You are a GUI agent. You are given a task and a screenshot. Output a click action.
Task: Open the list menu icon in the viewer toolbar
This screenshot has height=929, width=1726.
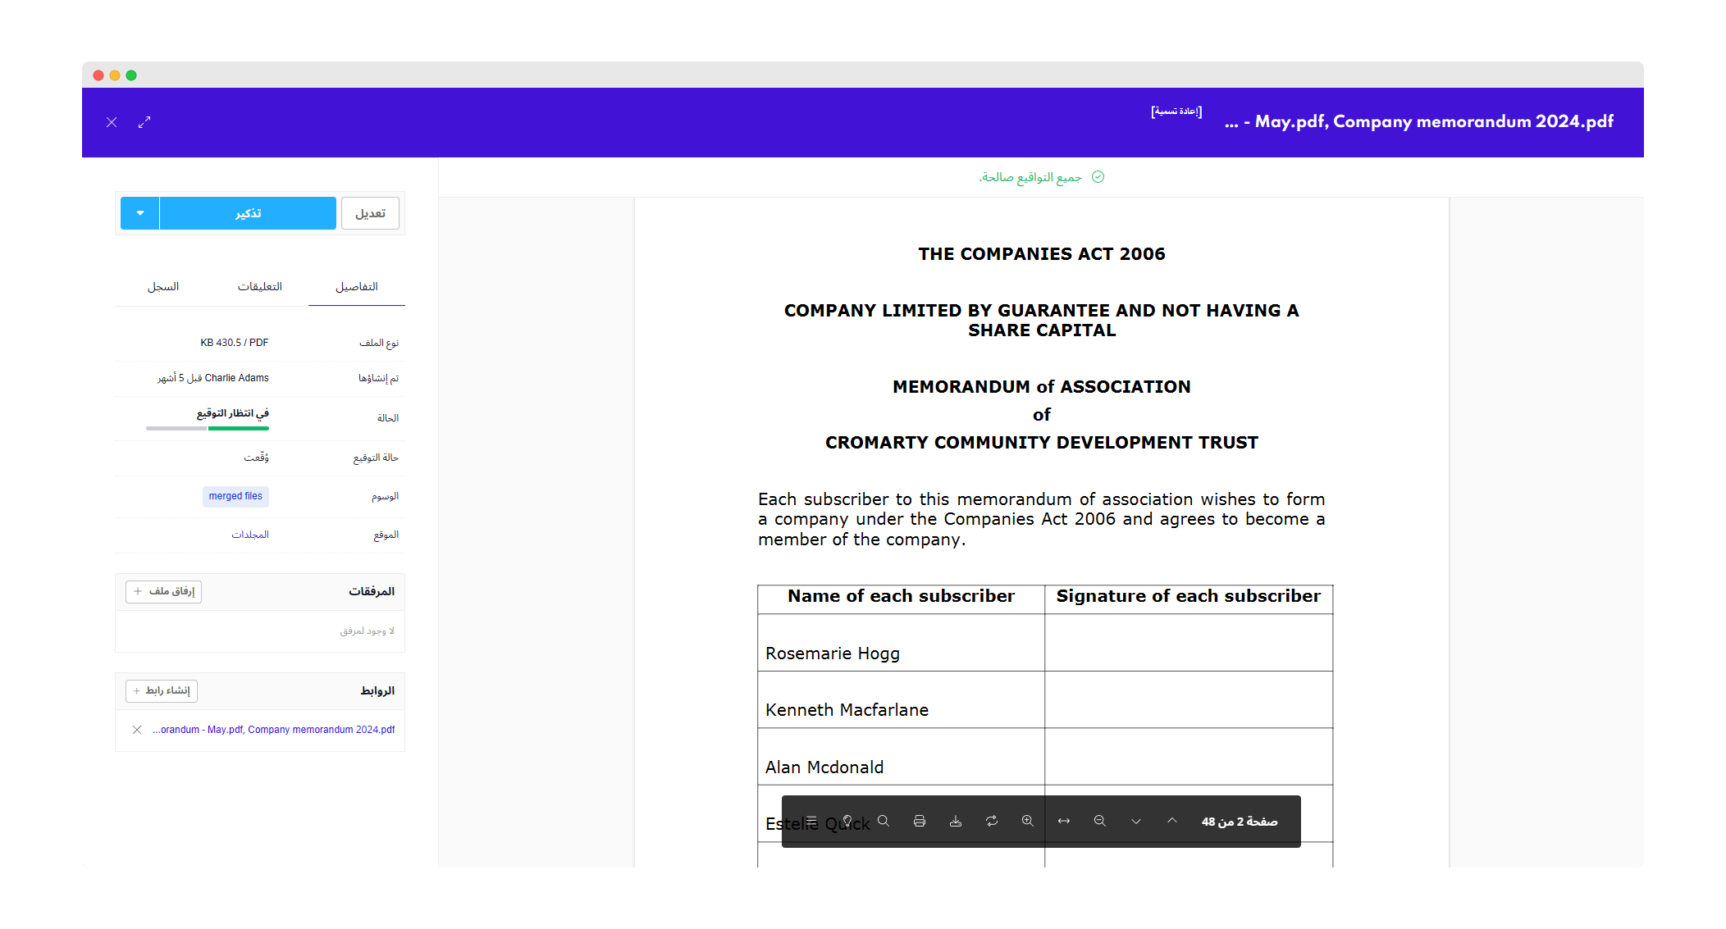point(811,821)
